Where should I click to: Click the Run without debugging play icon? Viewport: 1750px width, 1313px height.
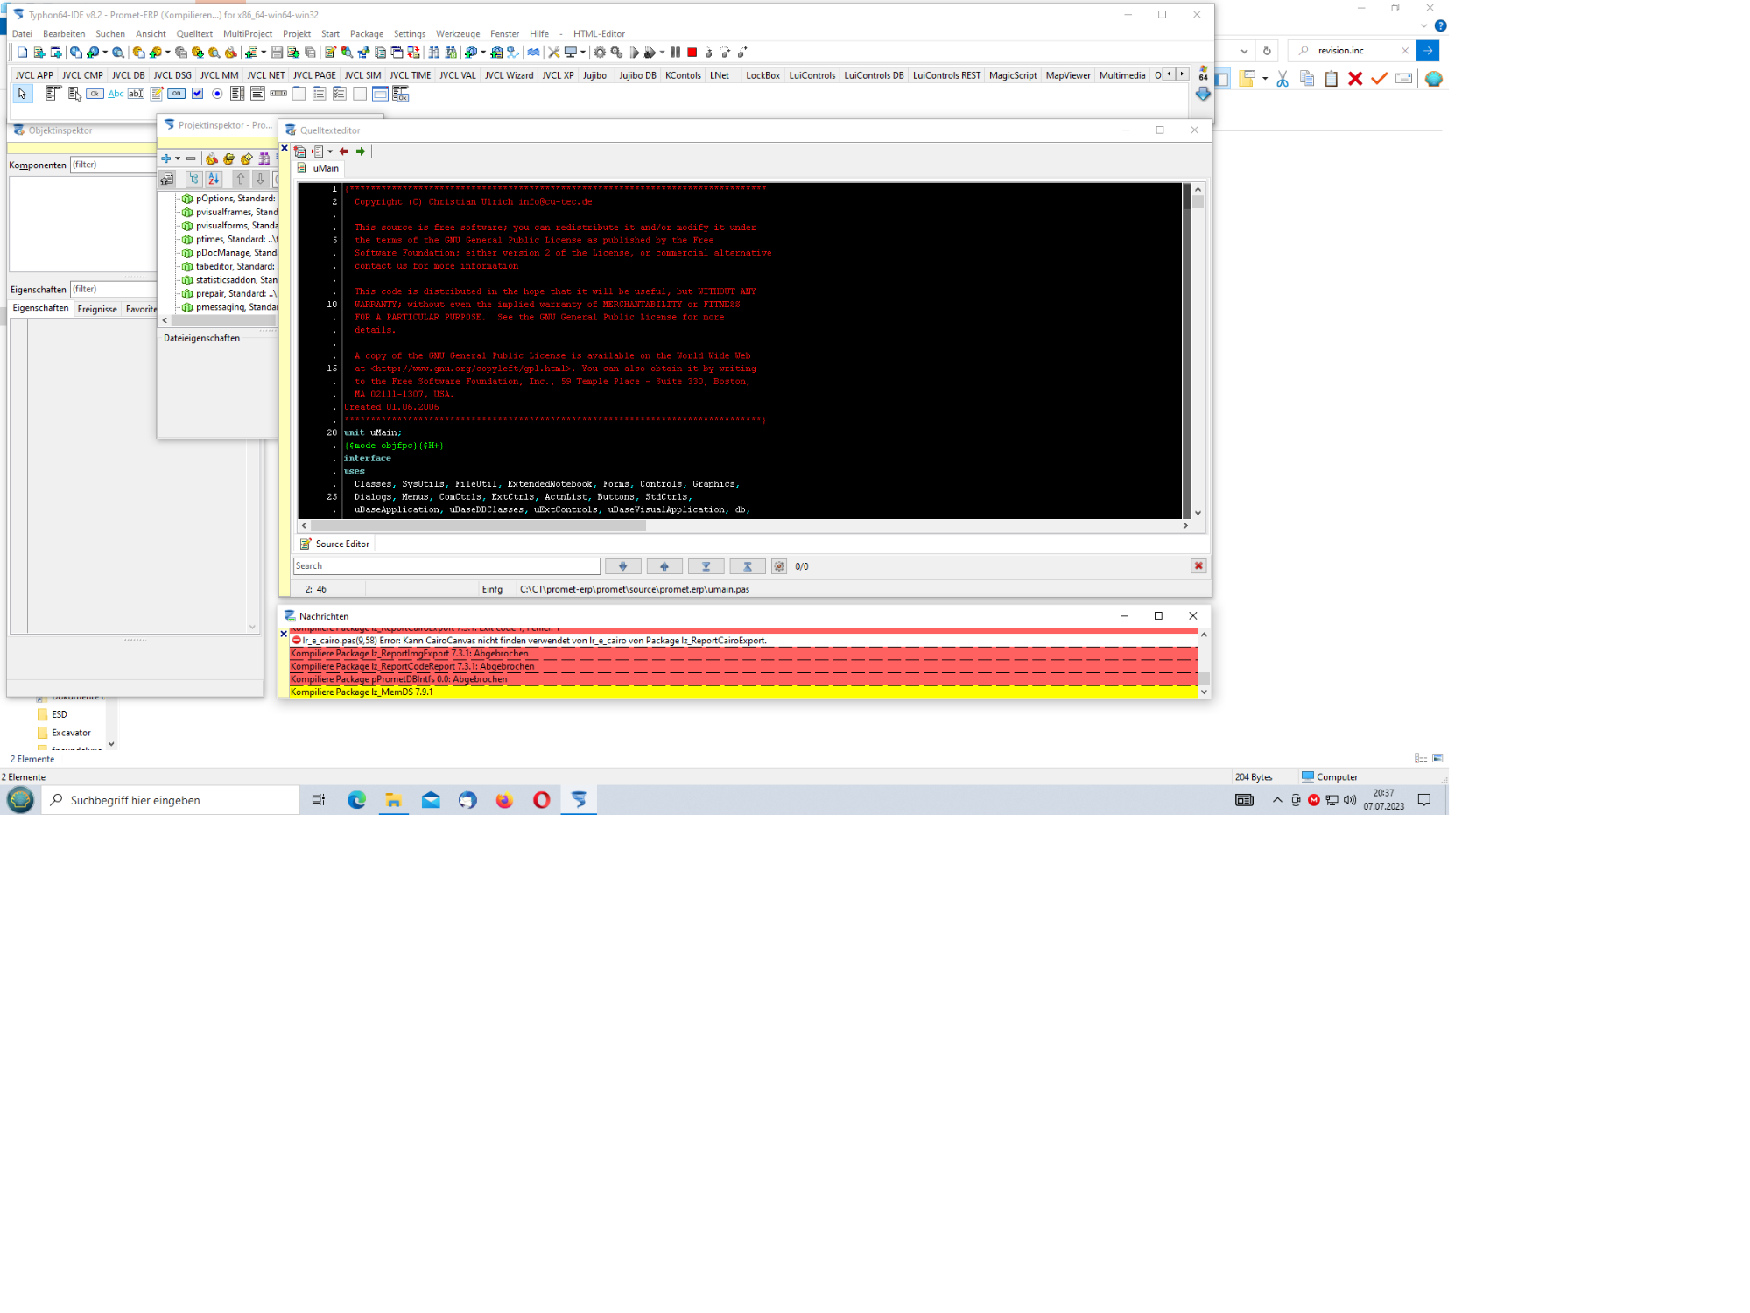pos(634,53)
